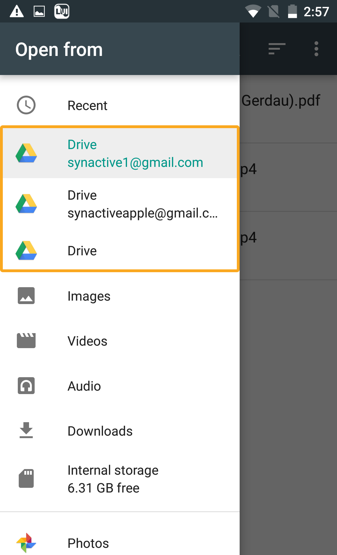Open the Downloads label
Image resolution: width=337 pixels, height=555 pixels.
(x=100, y=431)
